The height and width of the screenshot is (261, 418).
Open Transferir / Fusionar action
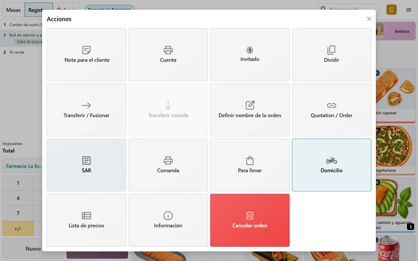[87, 110]
